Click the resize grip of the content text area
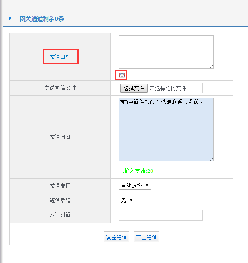 pyautogui.click(x=211, y=159)
